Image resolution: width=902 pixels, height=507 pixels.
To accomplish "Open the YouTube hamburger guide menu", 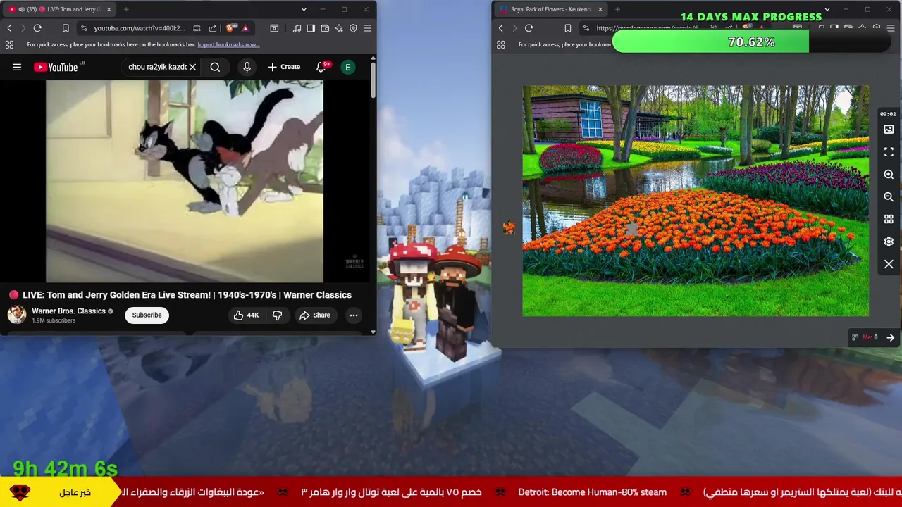I will pyautogui.click(x=17, y=67).
